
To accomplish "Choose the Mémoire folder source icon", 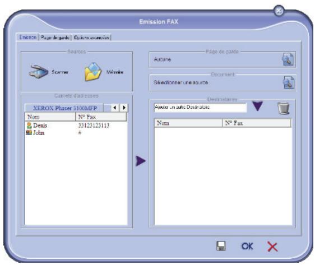I will coord(93,72).
